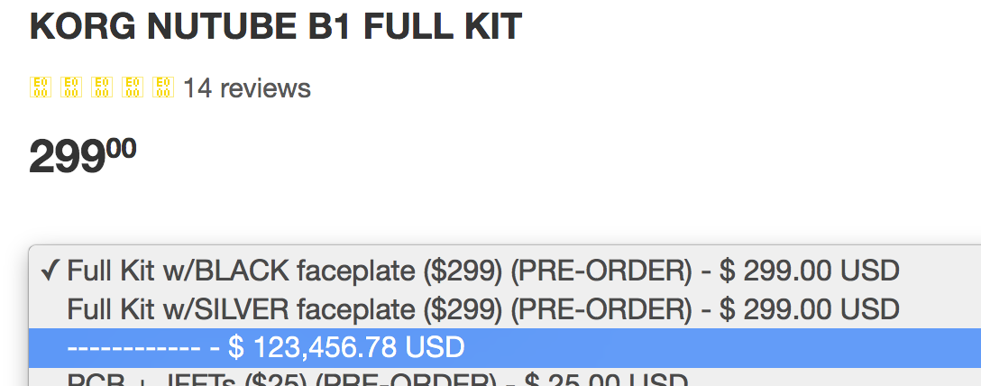Click the KORG NUTUBE B1 FULL KIT title
Image resolution: width=981 pixels, height=386 pixels.
275,25
